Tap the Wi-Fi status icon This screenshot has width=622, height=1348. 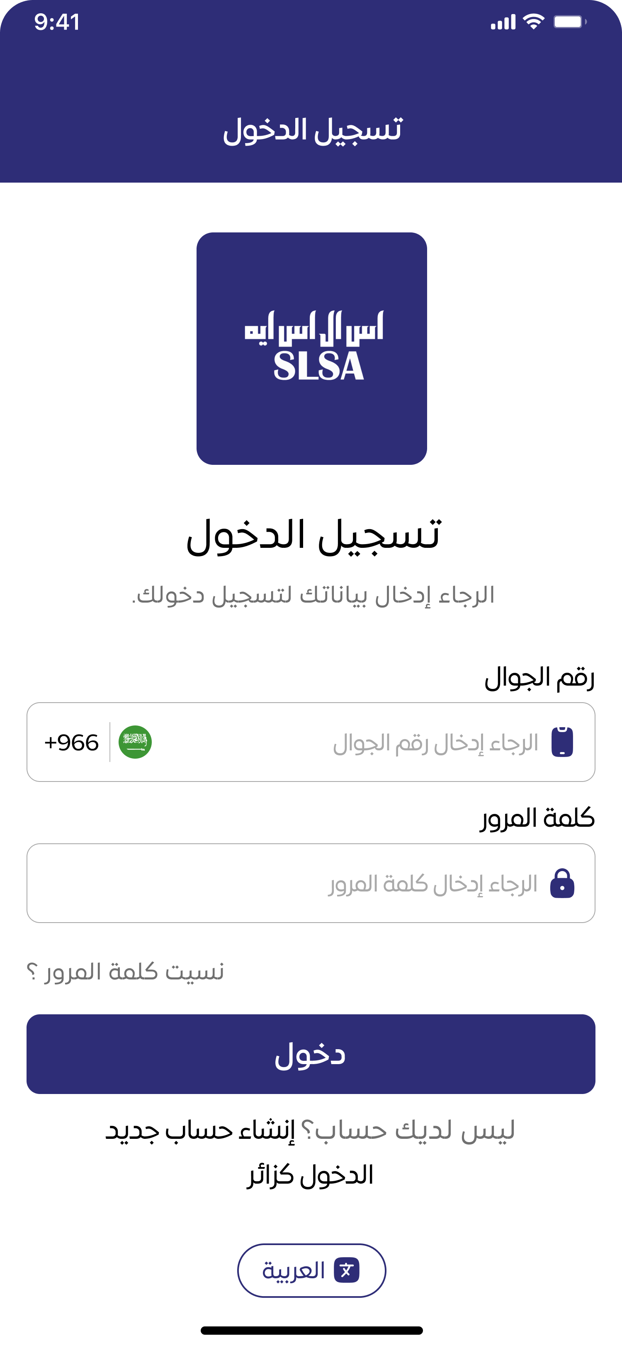pos(534,22)
